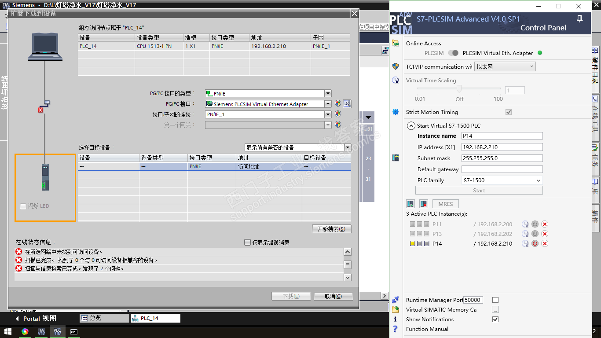Click the MRES button
The width and height of the screenshot is (601, 338).
coord(446,204)
